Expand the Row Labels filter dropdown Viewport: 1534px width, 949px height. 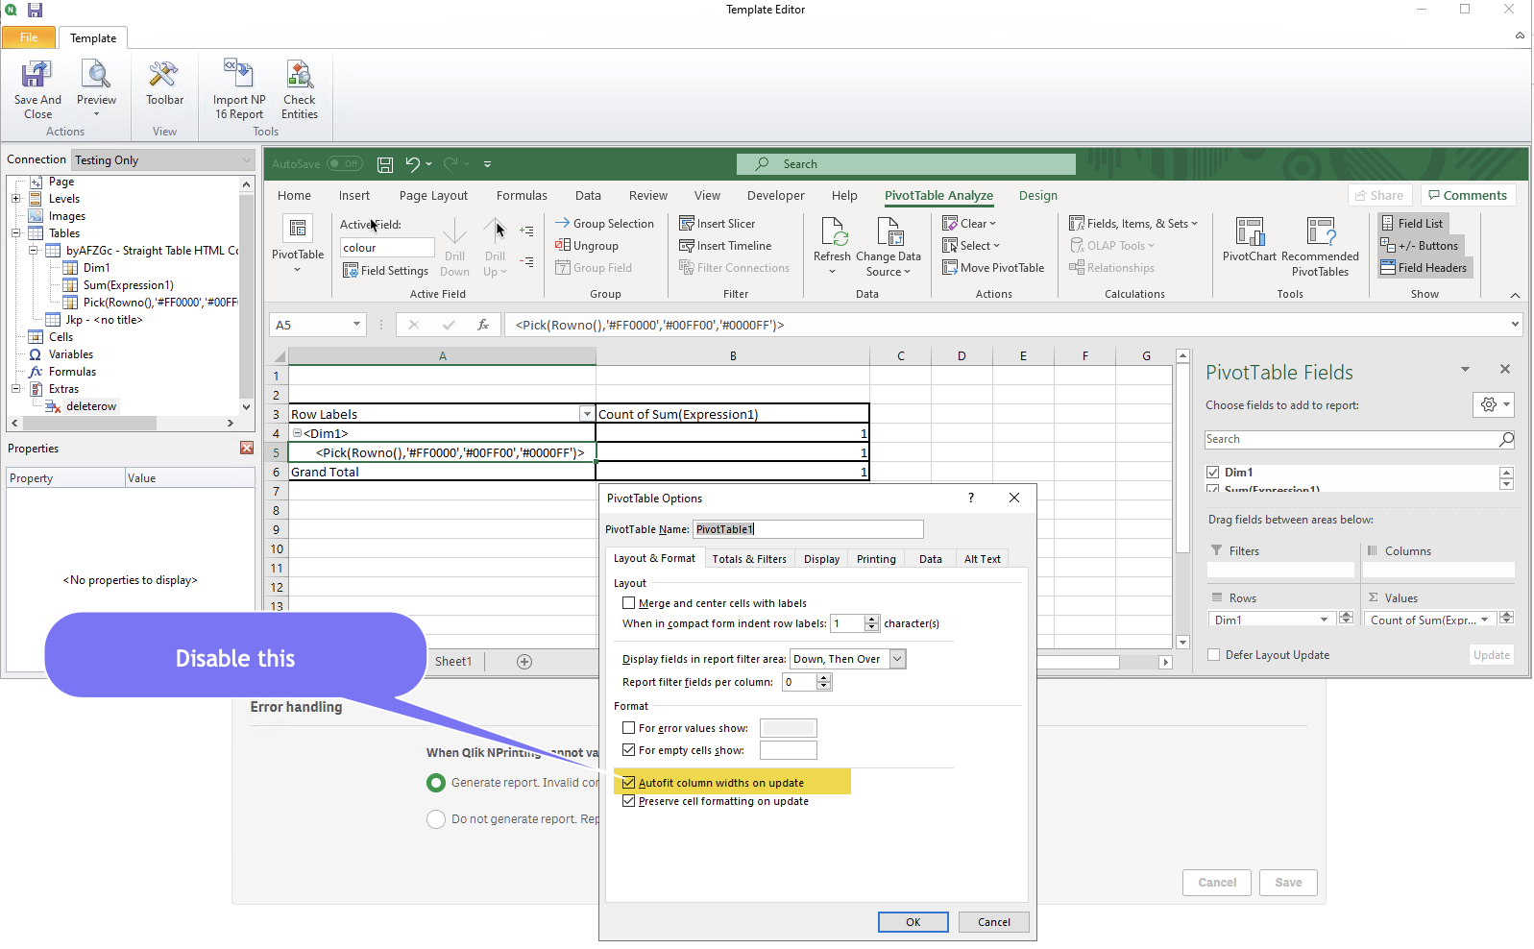pos(586,414)
